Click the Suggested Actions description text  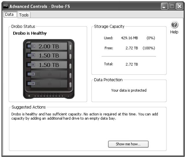[x=85, y=116]
